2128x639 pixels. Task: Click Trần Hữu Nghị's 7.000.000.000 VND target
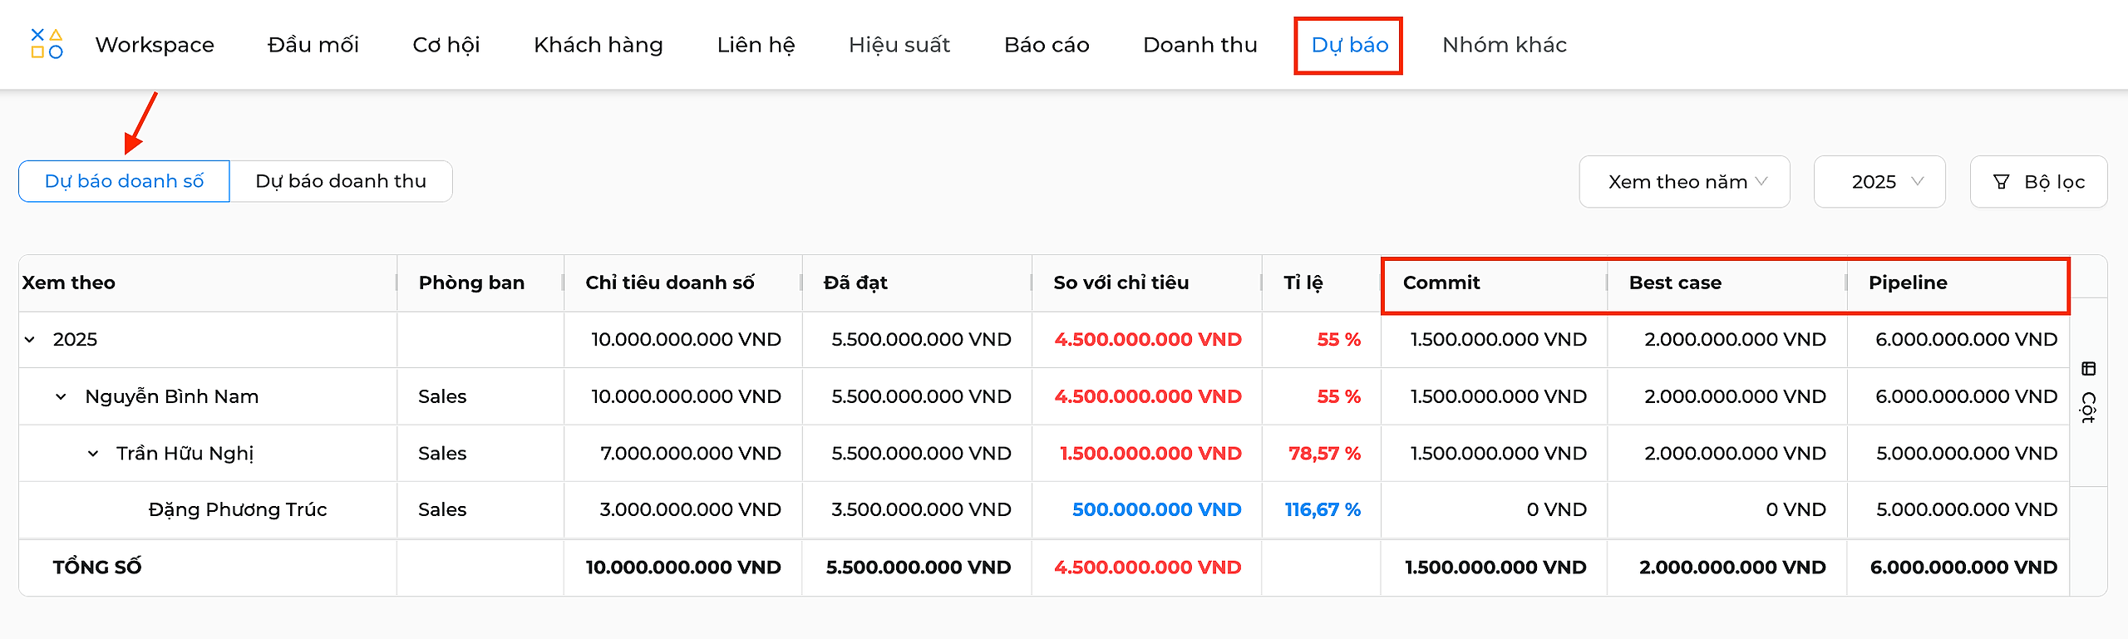coord(691,454)
